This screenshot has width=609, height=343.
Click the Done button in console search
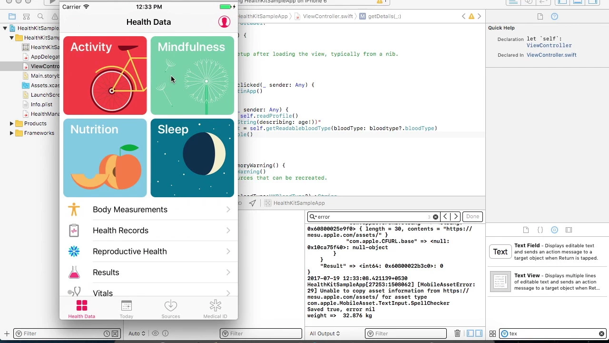(x=472, y=217)
